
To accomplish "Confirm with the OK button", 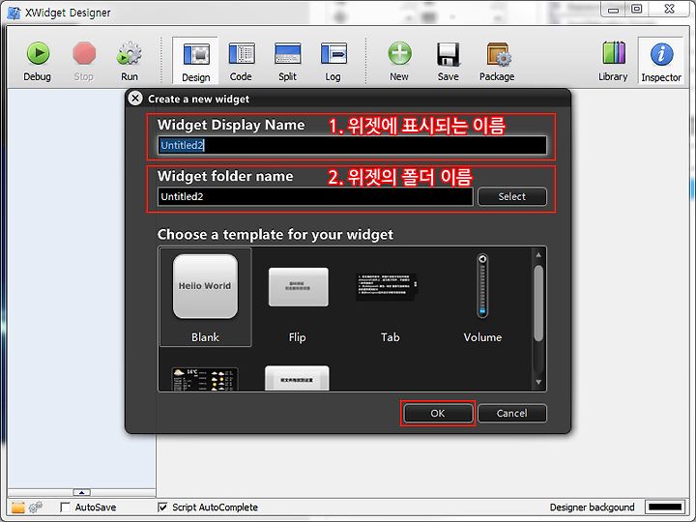I will coord(438,414).
